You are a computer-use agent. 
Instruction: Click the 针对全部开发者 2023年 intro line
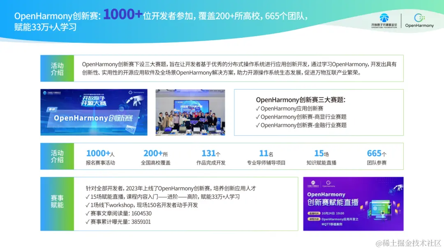pyautogui.click(x=171, y=188)
